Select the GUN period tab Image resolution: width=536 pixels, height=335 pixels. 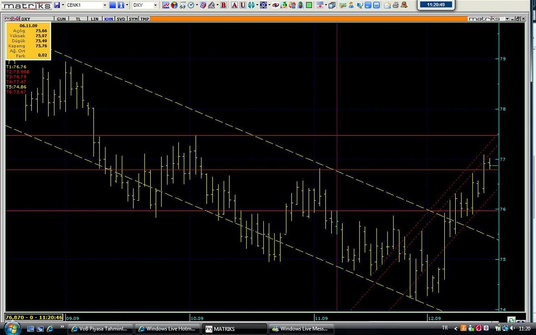click(61, 19)
